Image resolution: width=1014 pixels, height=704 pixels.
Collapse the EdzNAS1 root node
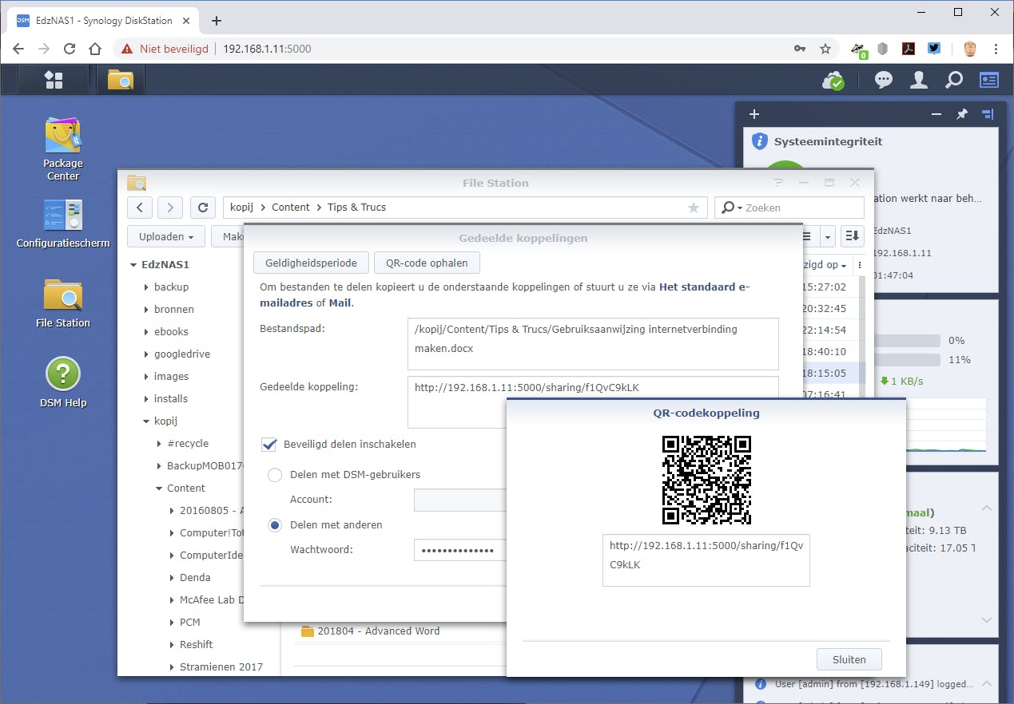point(133,265)
